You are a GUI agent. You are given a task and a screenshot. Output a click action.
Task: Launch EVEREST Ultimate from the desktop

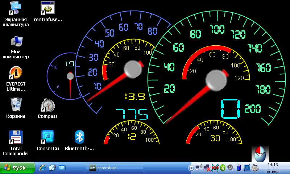(x=16, y=74)
